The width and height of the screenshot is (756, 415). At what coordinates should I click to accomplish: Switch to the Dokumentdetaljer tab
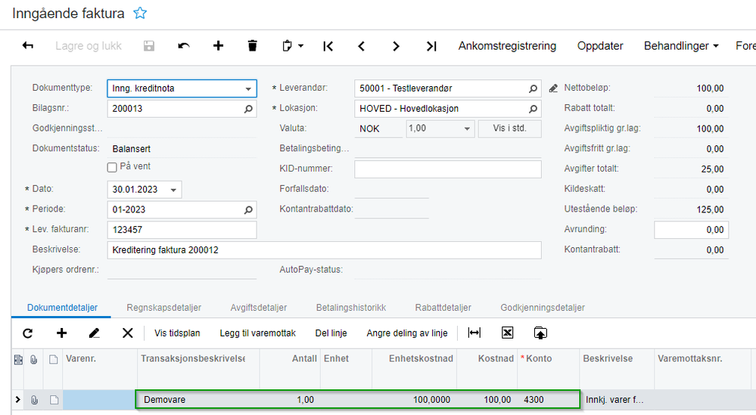tap(62, 308)
